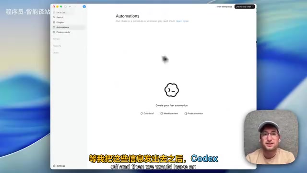Click the Create via chat button
The image size is (307, 173).
tap(245, 7)
